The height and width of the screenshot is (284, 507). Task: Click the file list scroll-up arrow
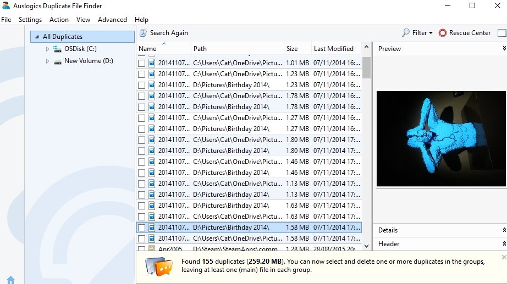(366, 47)
